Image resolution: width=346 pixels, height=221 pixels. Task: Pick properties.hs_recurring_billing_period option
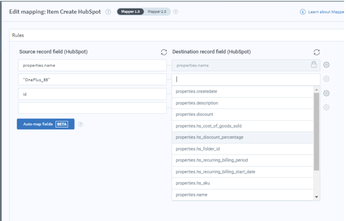click(x=242, y=160)
